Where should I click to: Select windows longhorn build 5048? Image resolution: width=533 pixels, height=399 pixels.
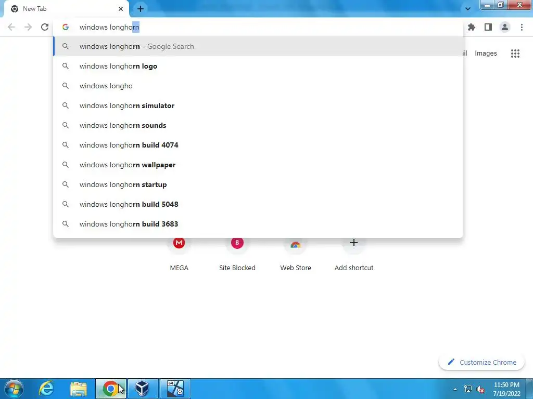(x=258, y=204)
